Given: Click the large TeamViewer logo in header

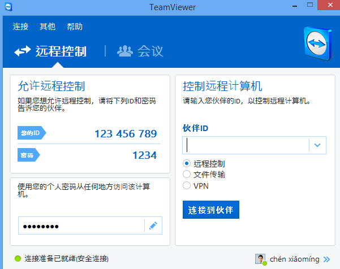Looking at the screenshot, I should pos(318,44).
